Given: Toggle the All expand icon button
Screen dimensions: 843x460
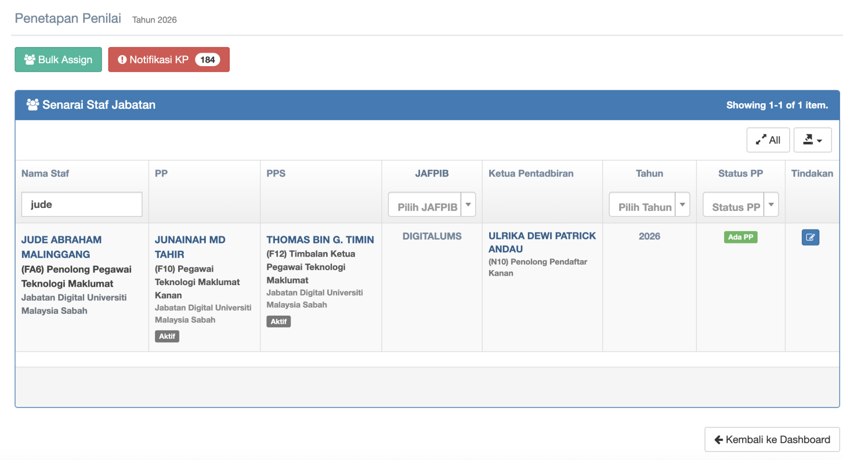Looking at the screenshot, I should tap(768, 140).
